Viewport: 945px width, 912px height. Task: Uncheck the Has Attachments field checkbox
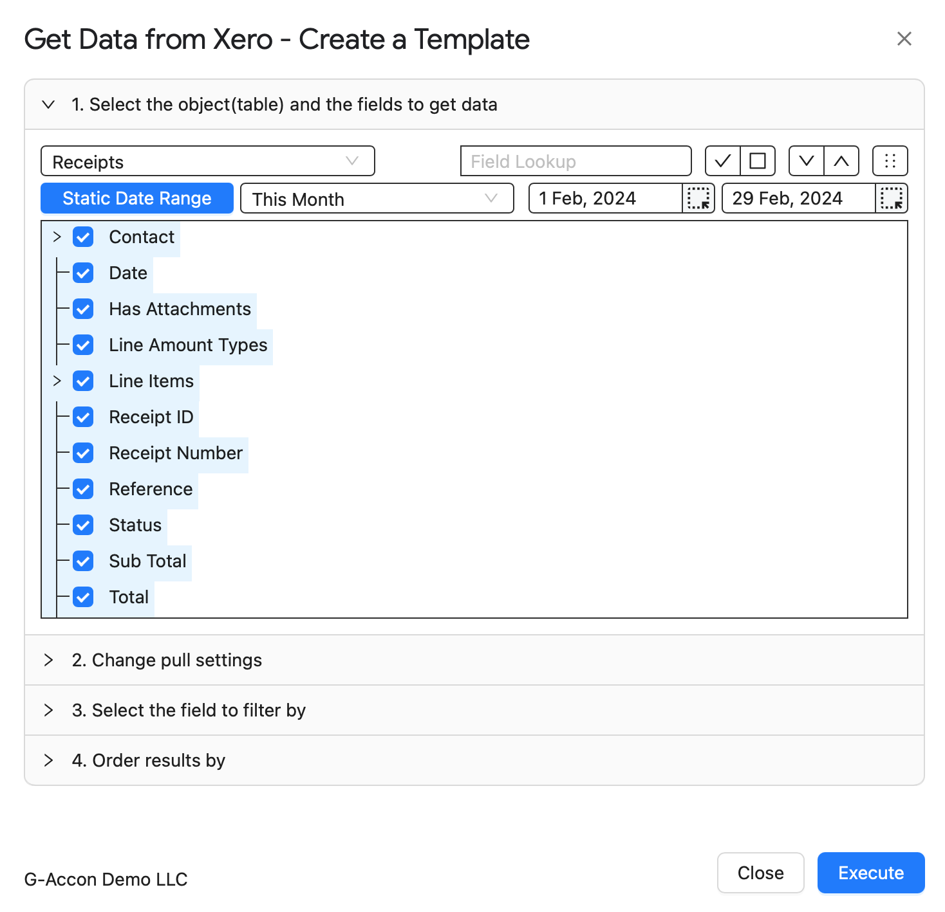[83, 309]
